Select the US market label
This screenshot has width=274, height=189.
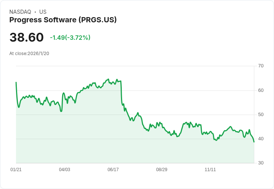43,12
